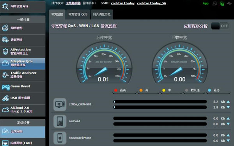Viewport: 234px width, 146px height.
Task: Click the USB status icon in the top bar
Action: click(229, 3)
